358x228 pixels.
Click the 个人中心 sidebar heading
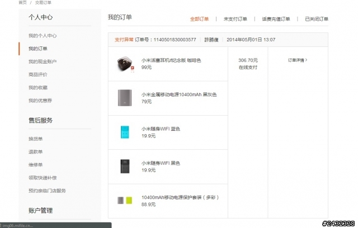pyautogui.click(x=41, y=17)
